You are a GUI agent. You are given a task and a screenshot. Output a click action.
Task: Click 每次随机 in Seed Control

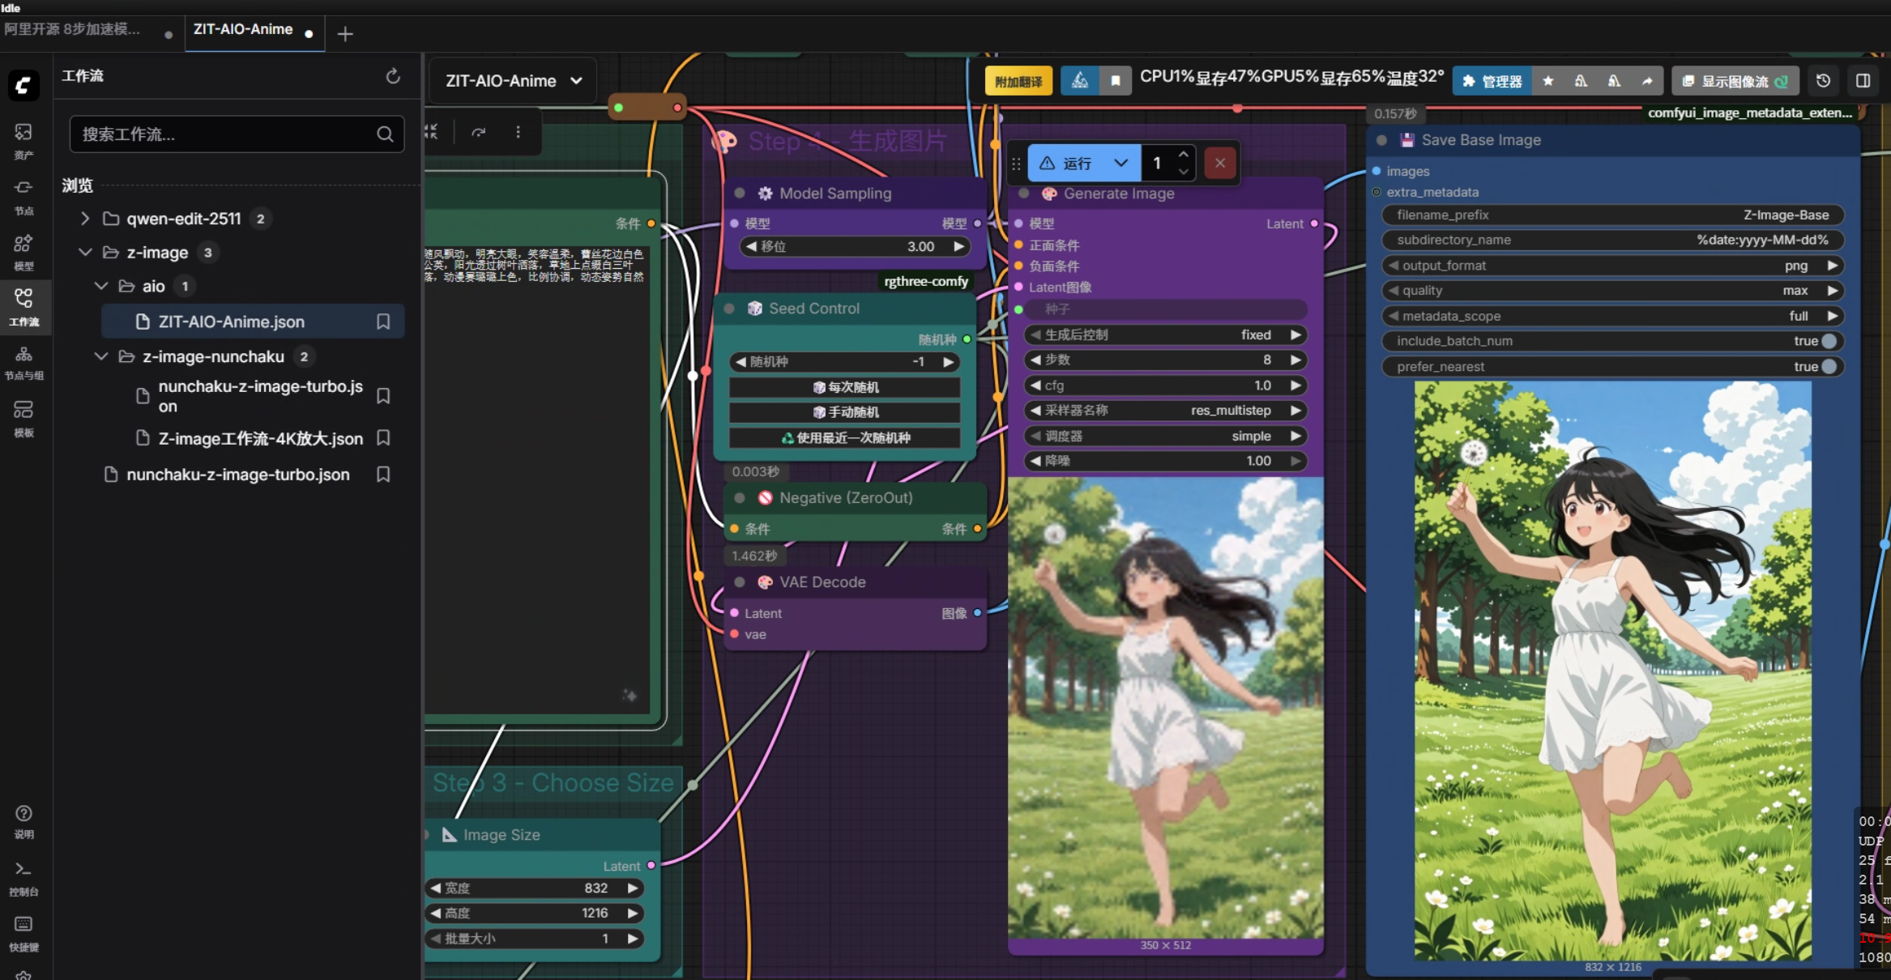click(x=845, y=387)
